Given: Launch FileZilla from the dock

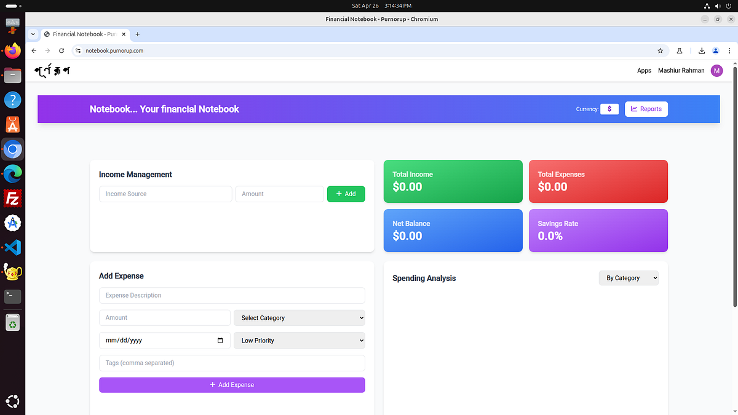Looking at the screenshot, I should [12, 198].
